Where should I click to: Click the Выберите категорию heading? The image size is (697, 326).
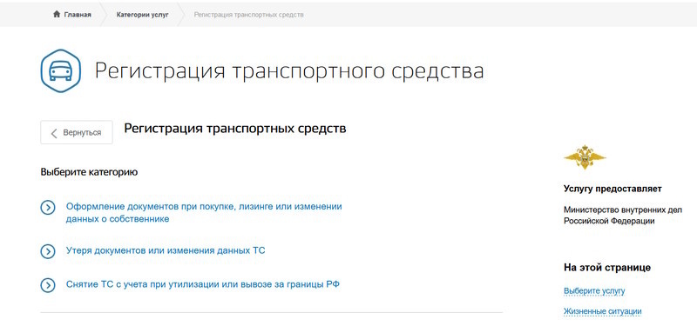point(89,172)
